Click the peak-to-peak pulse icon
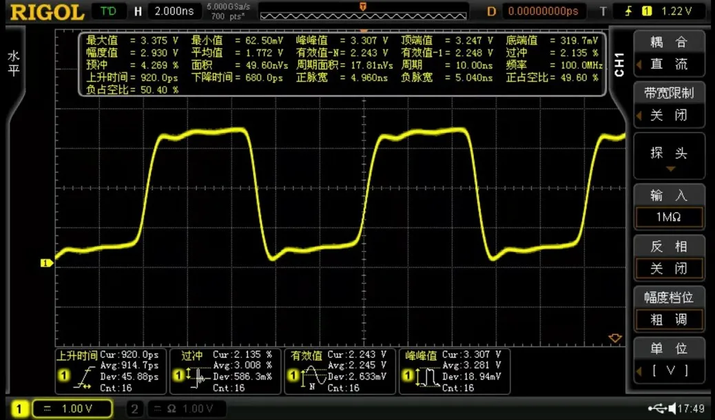The image size is (715, 420). click(428, 377)
